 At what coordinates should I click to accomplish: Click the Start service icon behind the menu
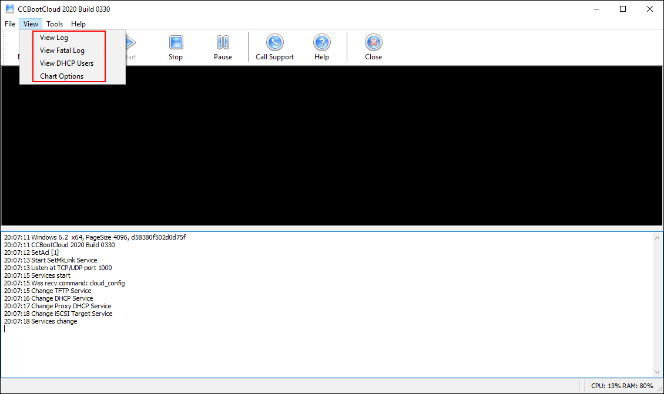[x=128, y=47]
